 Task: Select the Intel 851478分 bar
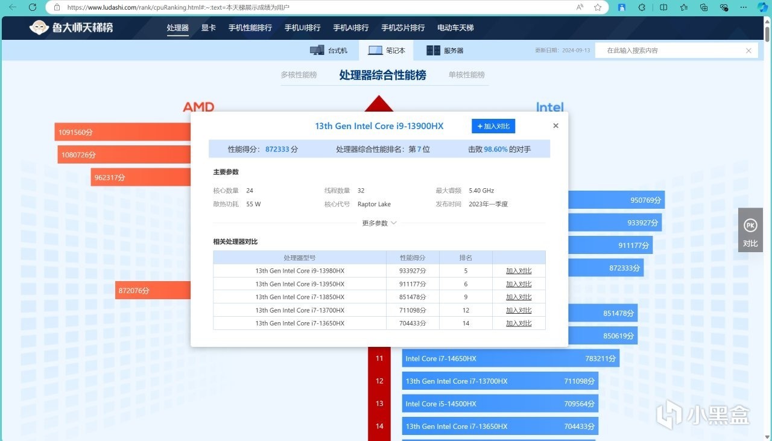(x=603, y=313)
